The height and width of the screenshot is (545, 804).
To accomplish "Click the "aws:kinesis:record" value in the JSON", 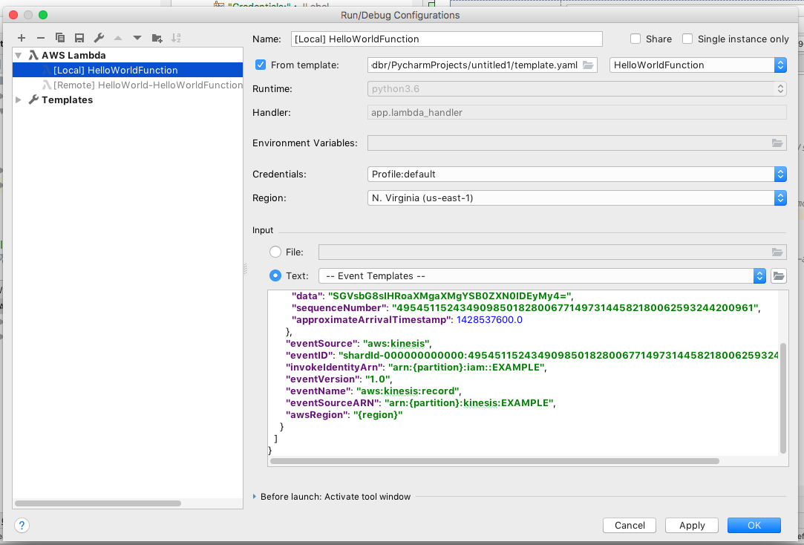I will click(x=408, y=391).
